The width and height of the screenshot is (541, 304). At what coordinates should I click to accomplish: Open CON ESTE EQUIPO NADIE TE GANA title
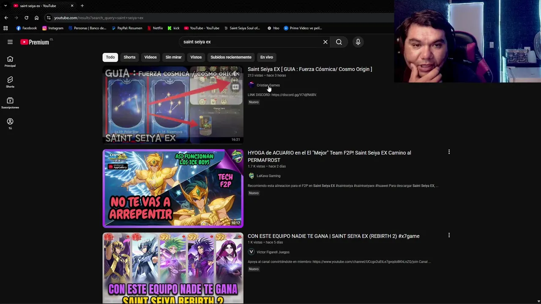[333, 236]
